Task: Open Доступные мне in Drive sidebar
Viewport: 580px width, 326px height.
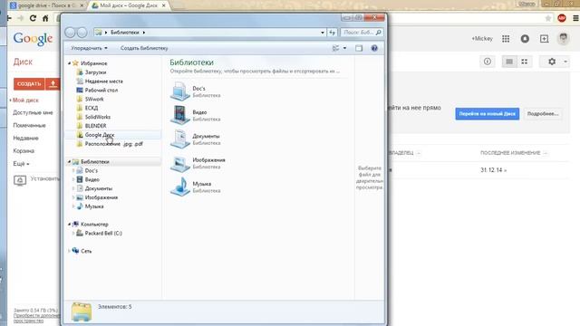Action: coord(33,112)
